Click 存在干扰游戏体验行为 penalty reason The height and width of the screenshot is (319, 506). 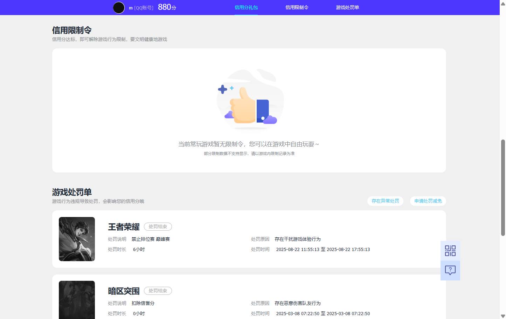(298, 239)
